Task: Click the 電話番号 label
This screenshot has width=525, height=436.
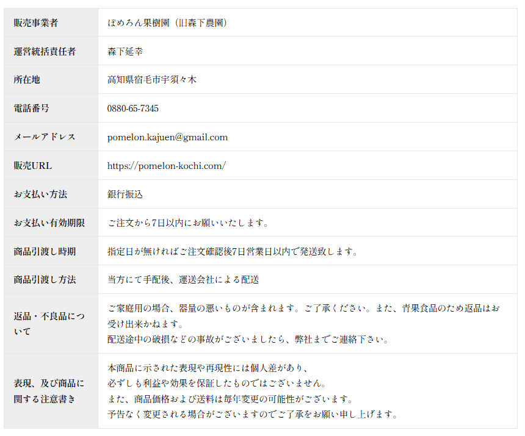Action: (x=32, y=109)
